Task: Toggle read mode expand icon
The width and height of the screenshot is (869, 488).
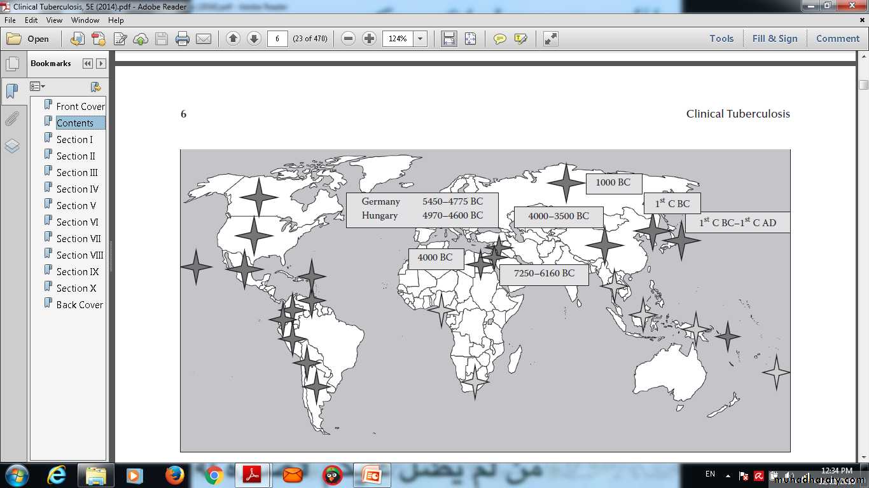Action: [551, 39]
